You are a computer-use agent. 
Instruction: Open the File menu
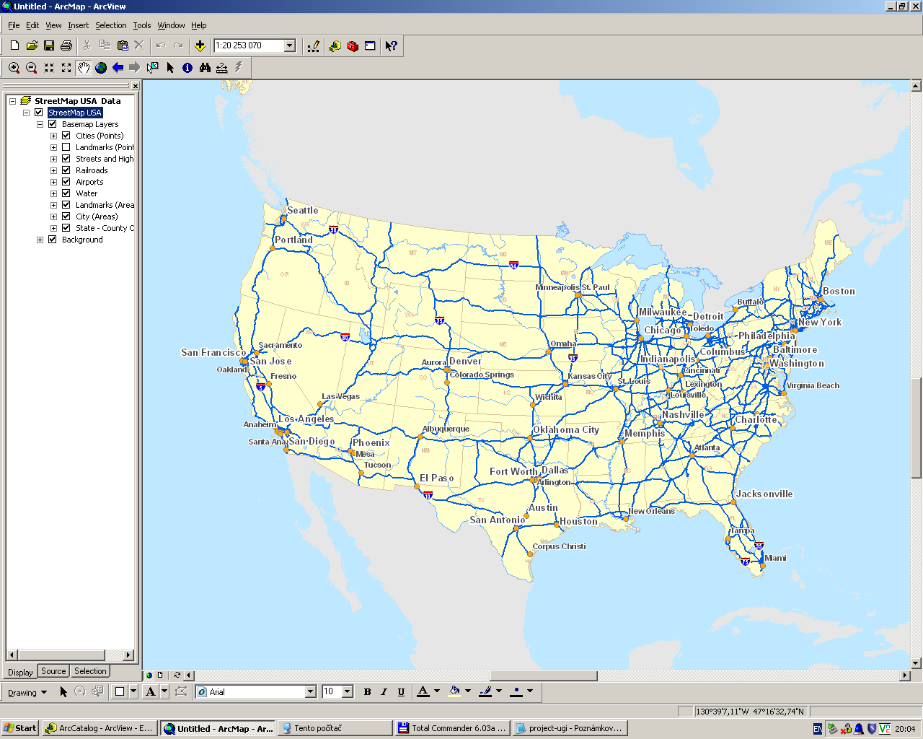pyautogui.click(x=14, y=25)
